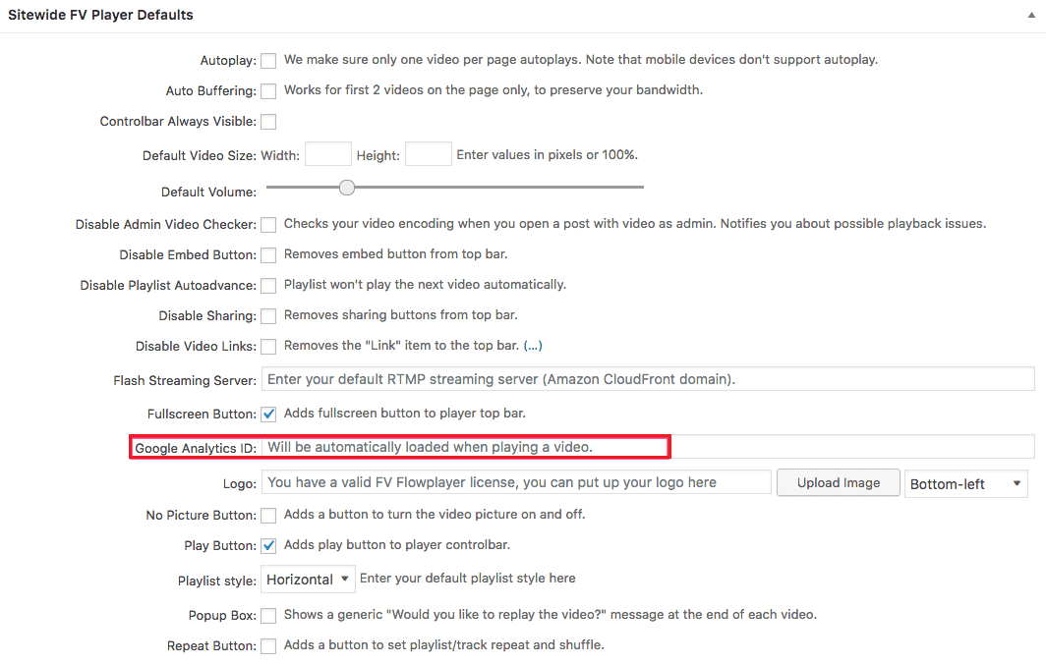The height and width of the screenshot is (664, 1046).
Task: Click the Google Analytics ID field
Action: tap(648, 447)
